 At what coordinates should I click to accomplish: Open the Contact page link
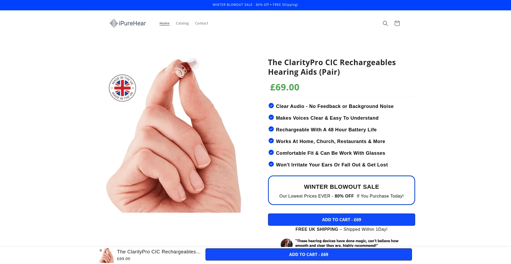202,23
